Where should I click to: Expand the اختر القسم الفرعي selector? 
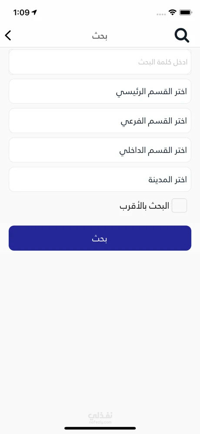click(100, 121)
